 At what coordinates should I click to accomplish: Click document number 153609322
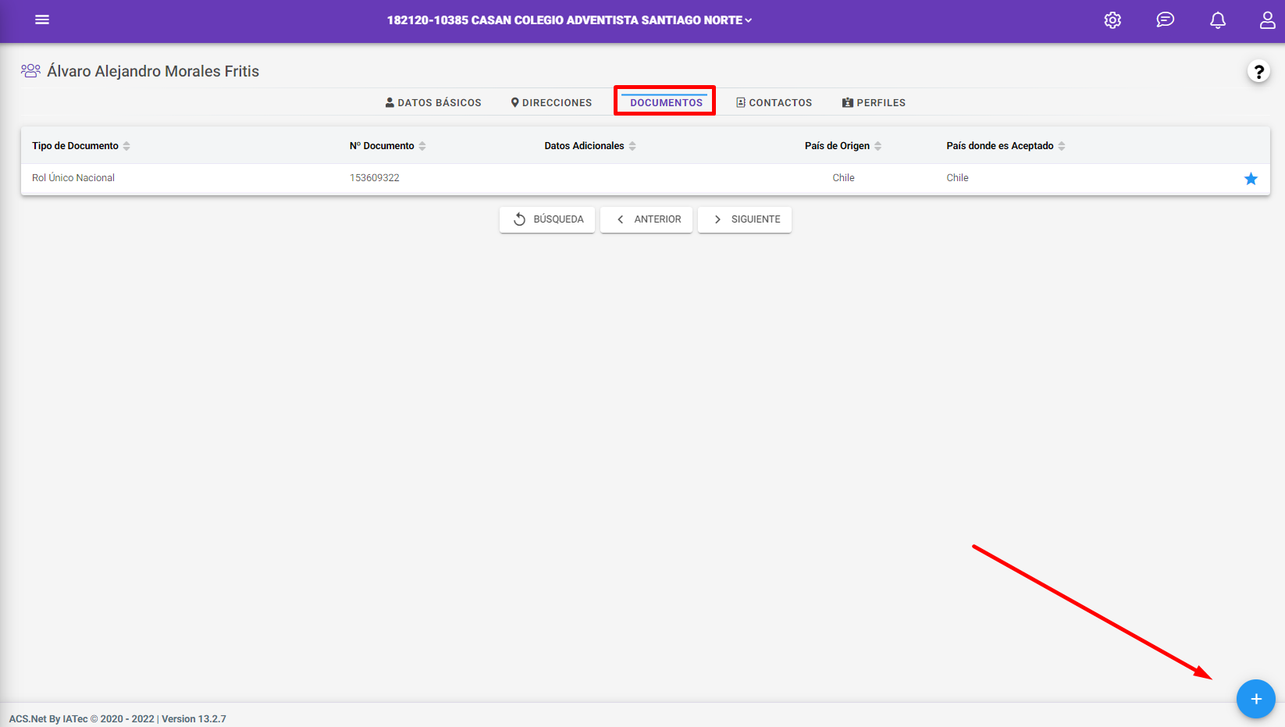(375, 178)
